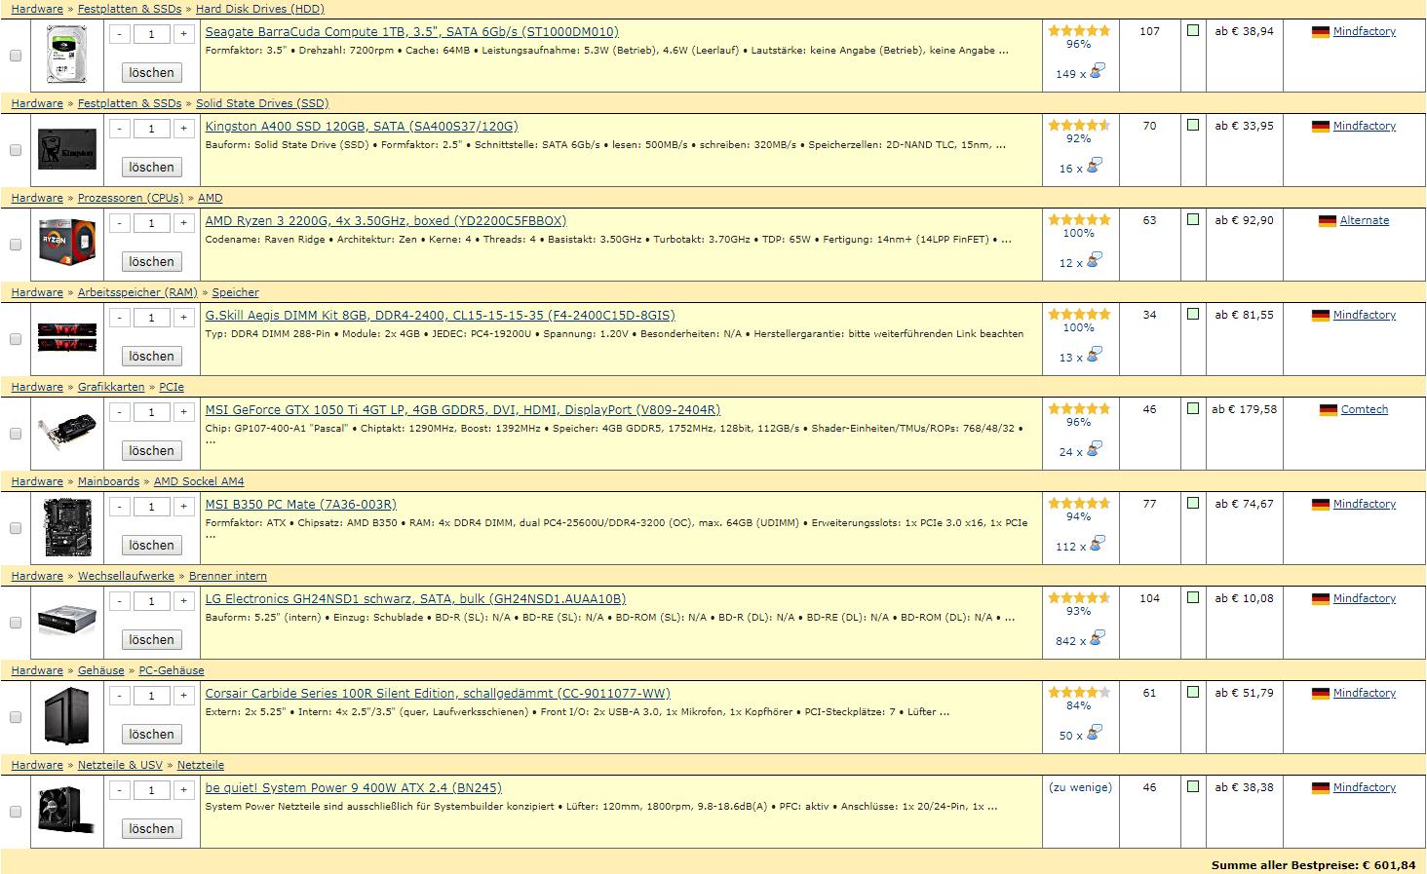Viewport: 1427px width, 874px height.
Task: Open LG optical drive product image
Action: tap(67, 621)
